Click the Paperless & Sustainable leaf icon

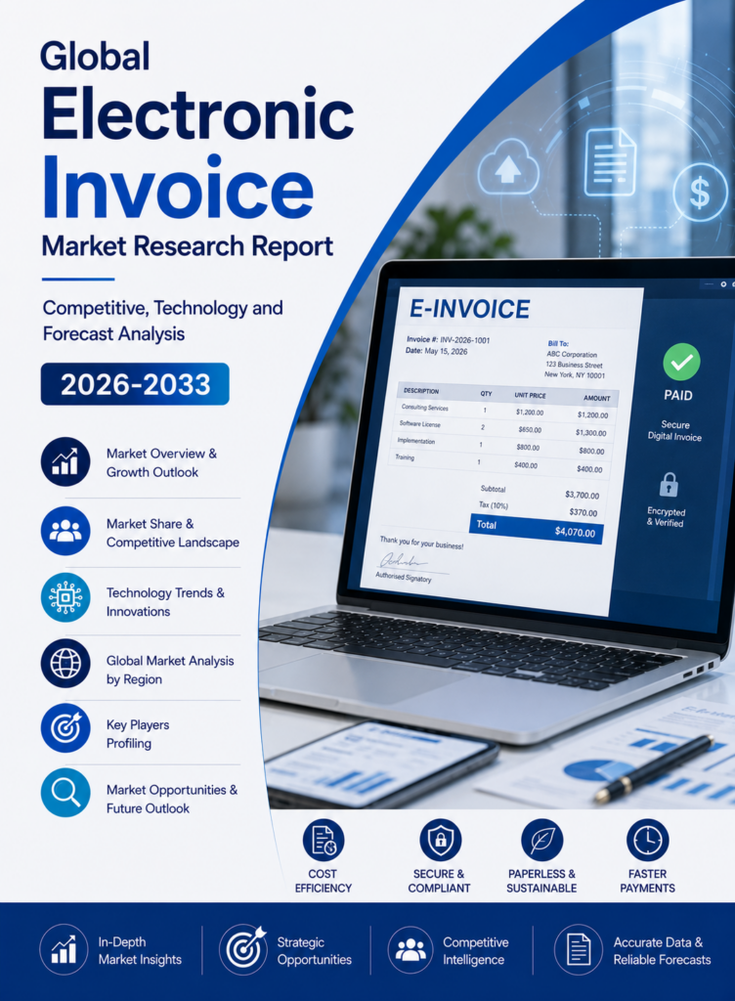541,840
